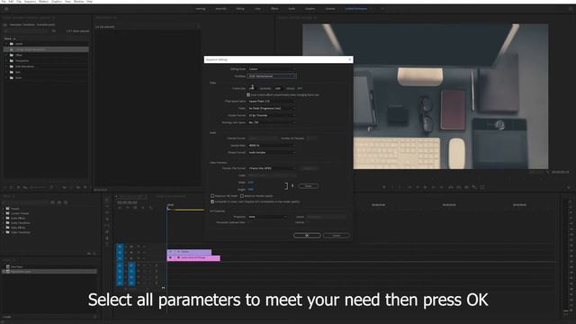Expand the Presets folder in Effects panel
Viewport: 576px width, 324px height.
pos(4,209)
